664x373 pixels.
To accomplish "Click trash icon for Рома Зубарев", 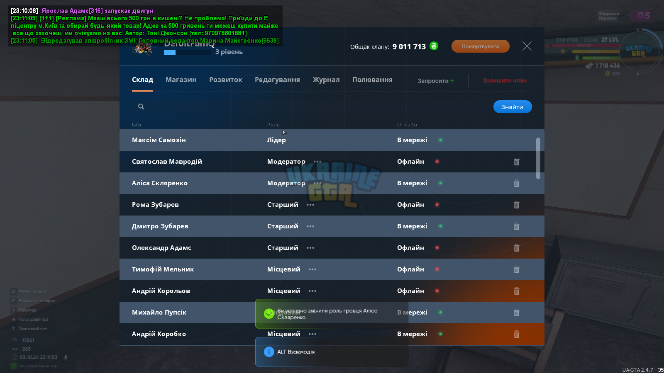I will tap(517, 205).
